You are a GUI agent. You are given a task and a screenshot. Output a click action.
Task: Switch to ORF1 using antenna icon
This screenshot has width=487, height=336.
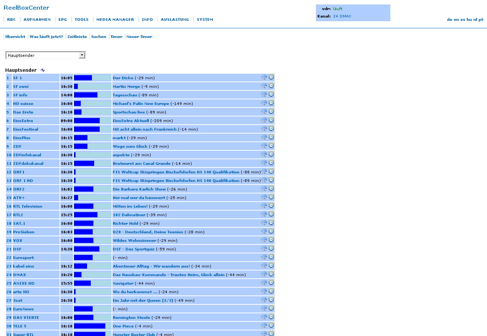(264, 172)
